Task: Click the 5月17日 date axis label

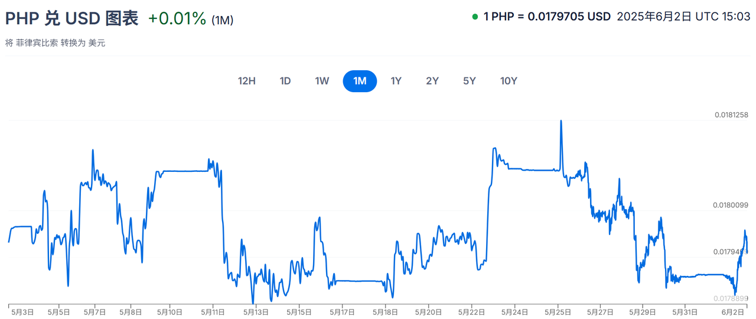Action: tap(342, 311)
